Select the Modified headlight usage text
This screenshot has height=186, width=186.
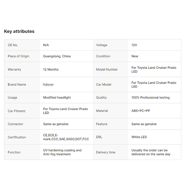click(x=57, y=97)
